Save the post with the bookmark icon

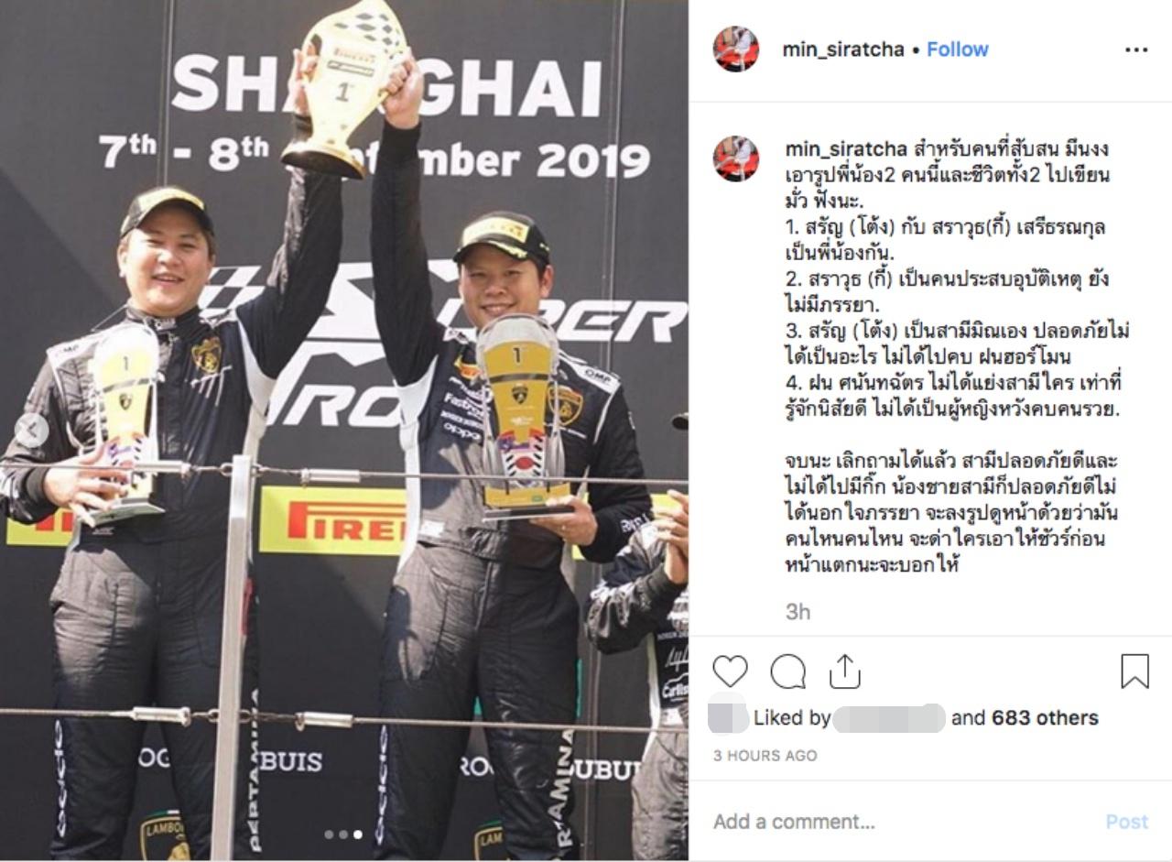click(1134, 671)
